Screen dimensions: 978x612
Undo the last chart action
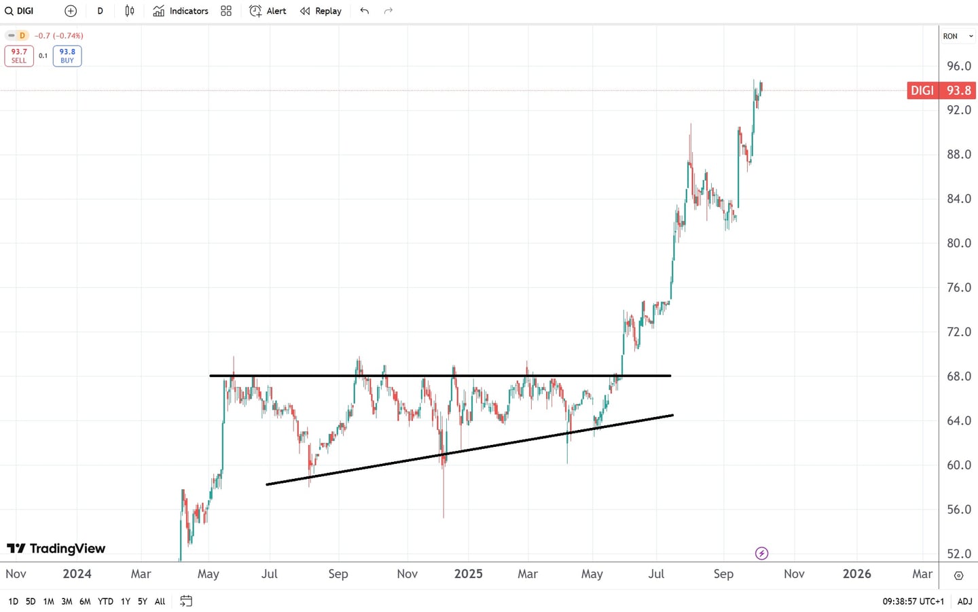[365, 11]
